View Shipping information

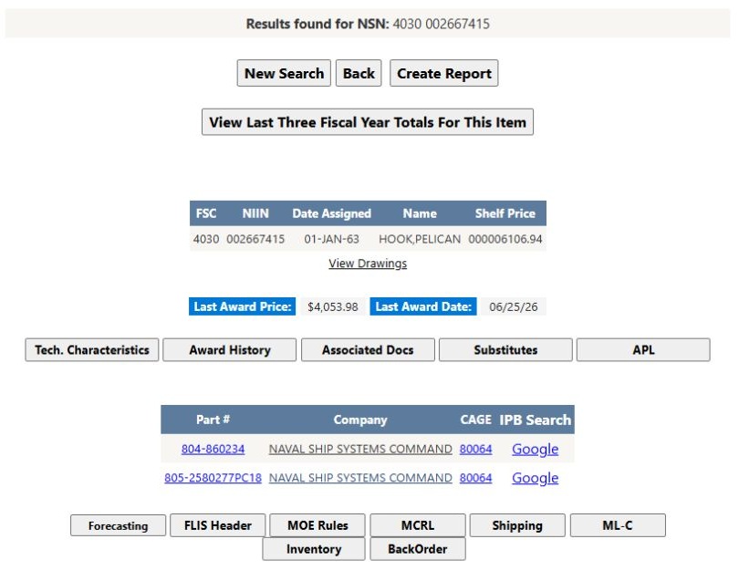click(517, 525)
